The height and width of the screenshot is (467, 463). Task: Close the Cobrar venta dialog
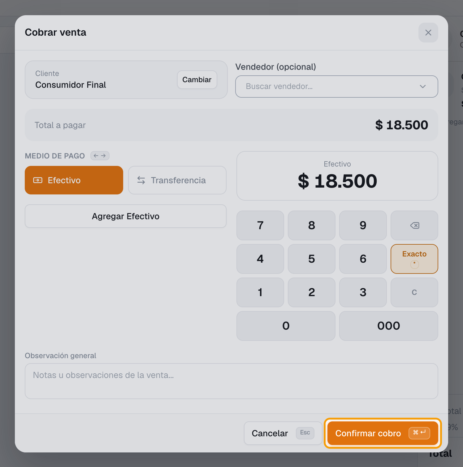(428, 33)
